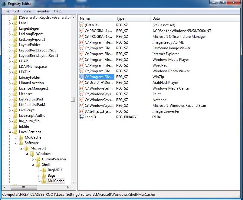Click the folder icon of the CurrentVersion key
Image resolution: width=243 pixels, height=200 pixels.
38,159
